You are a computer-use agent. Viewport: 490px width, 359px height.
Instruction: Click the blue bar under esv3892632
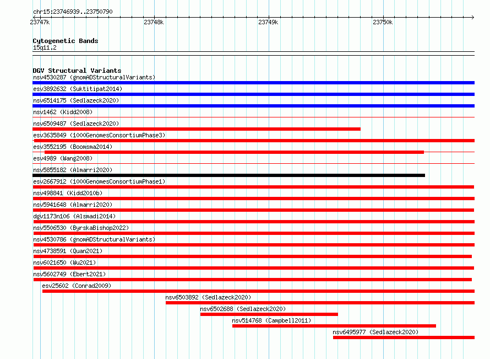253,94
